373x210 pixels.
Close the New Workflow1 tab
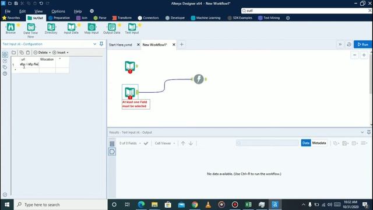tap(174, 45)
